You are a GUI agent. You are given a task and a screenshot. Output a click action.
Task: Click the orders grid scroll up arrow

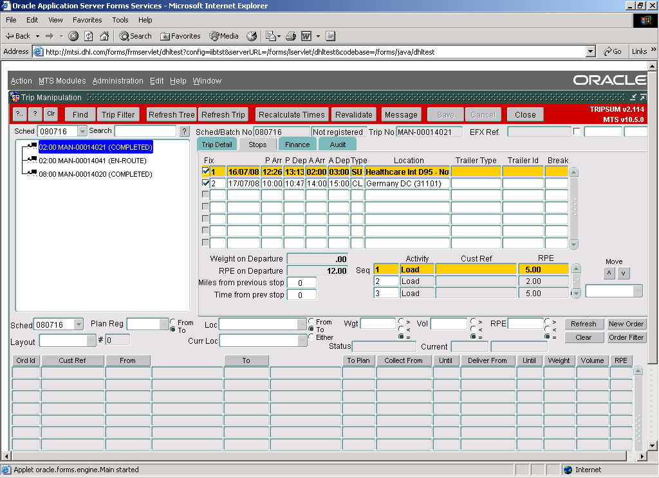(x=638, y=371)
